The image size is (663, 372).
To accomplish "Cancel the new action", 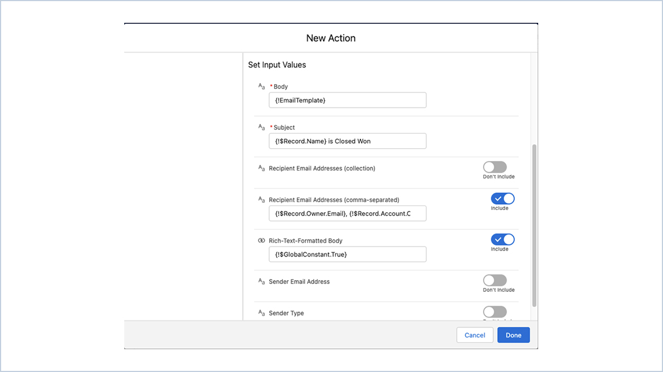I will [475, 335].
